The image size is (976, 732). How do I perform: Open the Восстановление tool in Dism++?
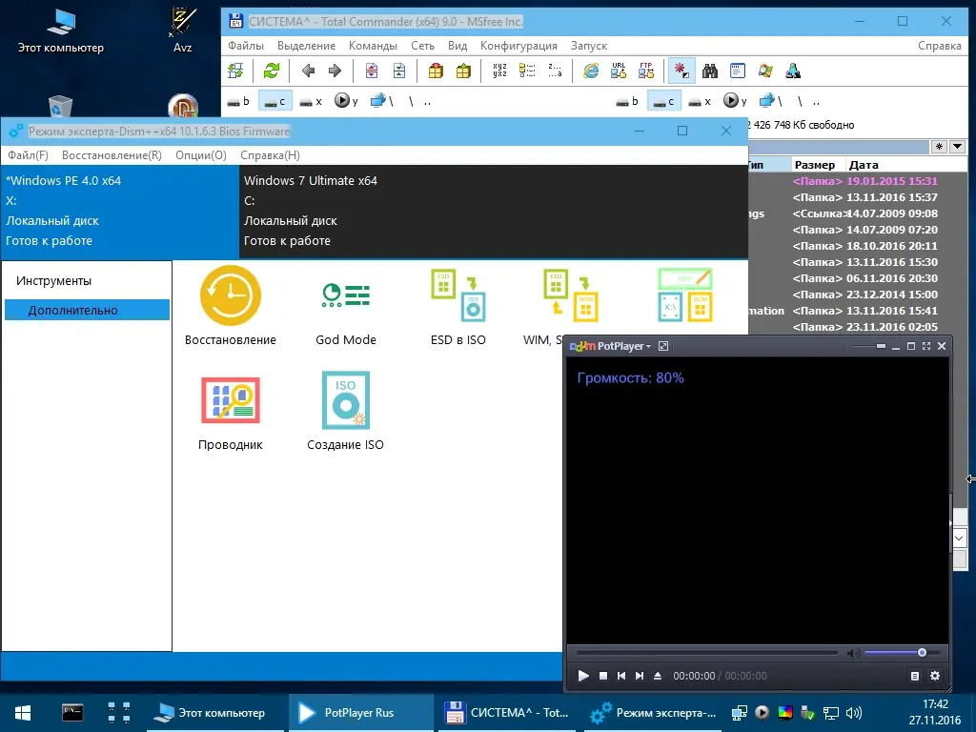click(x=231, y=306)
